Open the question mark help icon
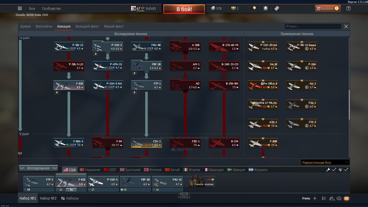 coord(348,8)
